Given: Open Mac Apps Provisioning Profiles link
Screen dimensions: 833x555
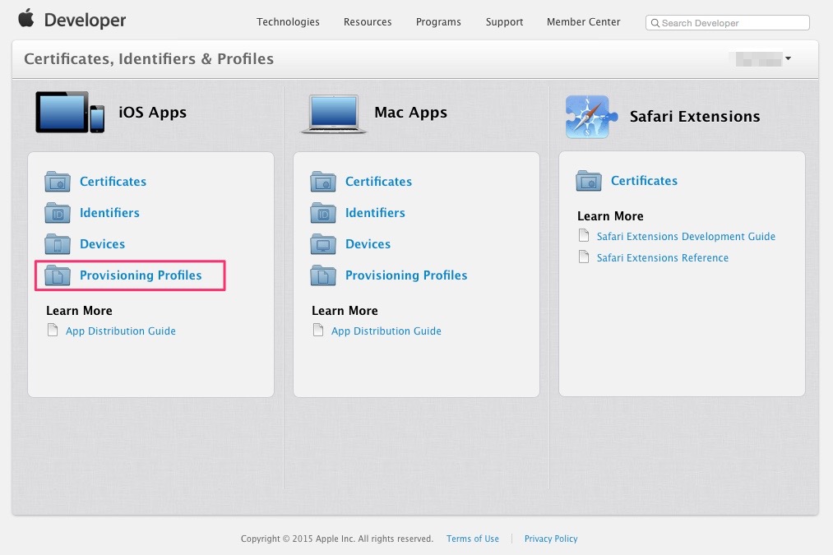Looking at the screenshot, I should point(406,275).
